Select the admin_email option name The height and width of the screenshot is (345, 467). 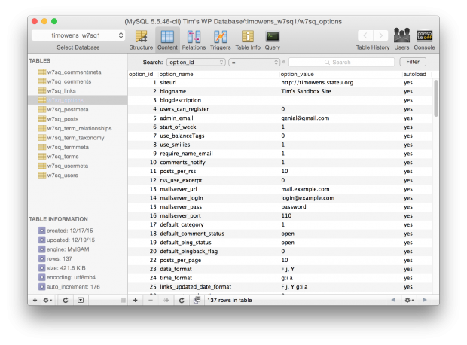pyautogui.click(x=176, y=118)
